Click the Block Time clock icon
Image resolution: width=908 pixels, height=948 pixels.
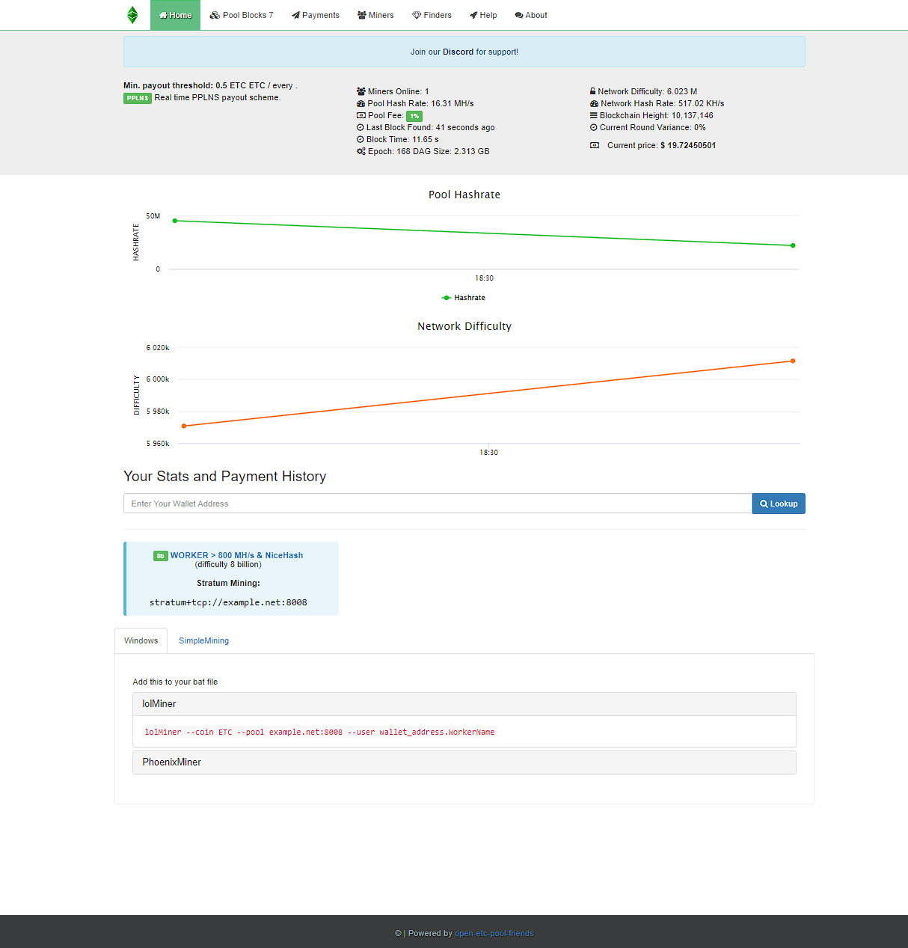pos(361,139)
